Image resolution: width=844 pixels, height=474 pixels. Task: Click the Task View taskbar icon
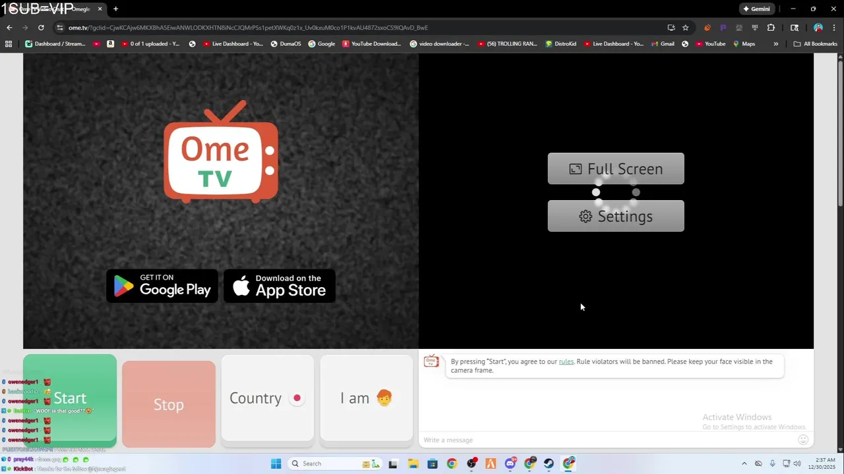[393, 463]
